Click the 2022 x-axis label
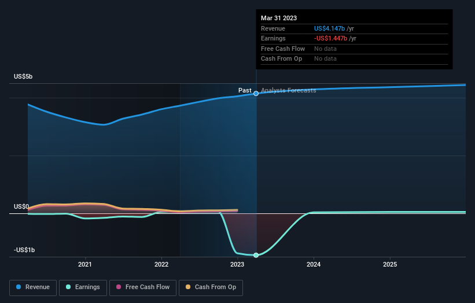This screenshot has width=475, height=303. tap(161, 264)
